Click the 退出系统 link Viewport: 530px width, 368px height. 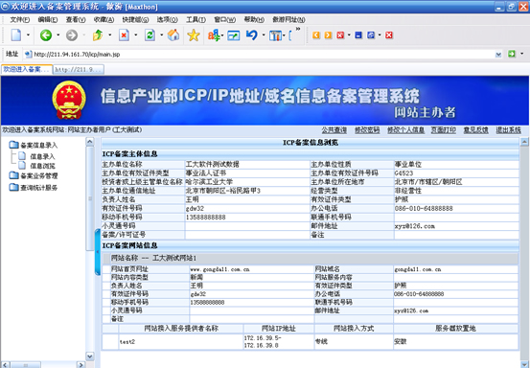click(x=508, y=130)
